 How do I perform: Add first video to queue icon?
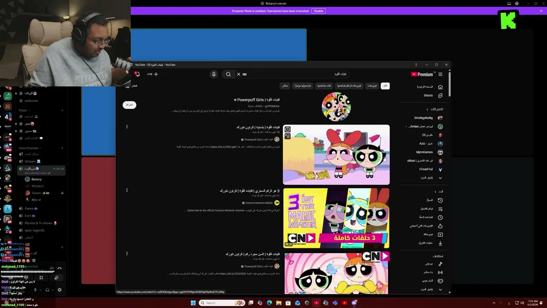288,136
